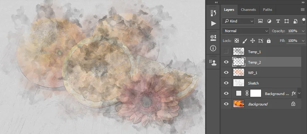Open the Clone Source panel icon

pos(213,63)
